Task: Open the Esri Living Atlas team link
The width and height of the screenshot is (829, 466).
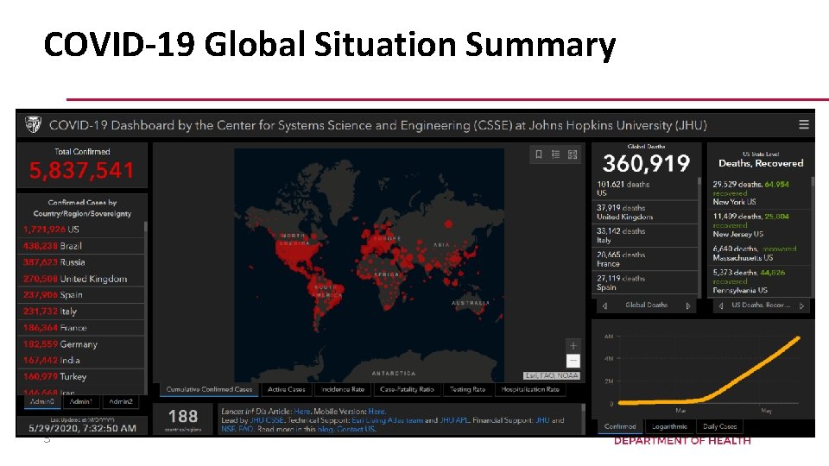Action: pos(388,420)
